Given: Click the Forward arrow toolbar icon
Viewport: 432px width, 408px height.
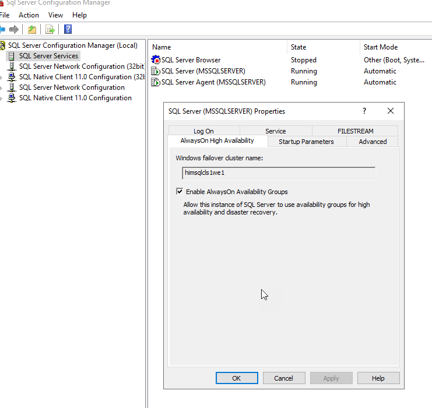Looking at the screenshot, I should [x=14, y=29].
